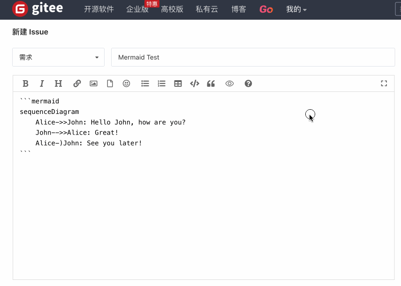Insert a heading with the H icon

[58, 83]
